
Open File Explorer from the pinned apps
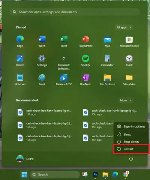click(107, 80)
